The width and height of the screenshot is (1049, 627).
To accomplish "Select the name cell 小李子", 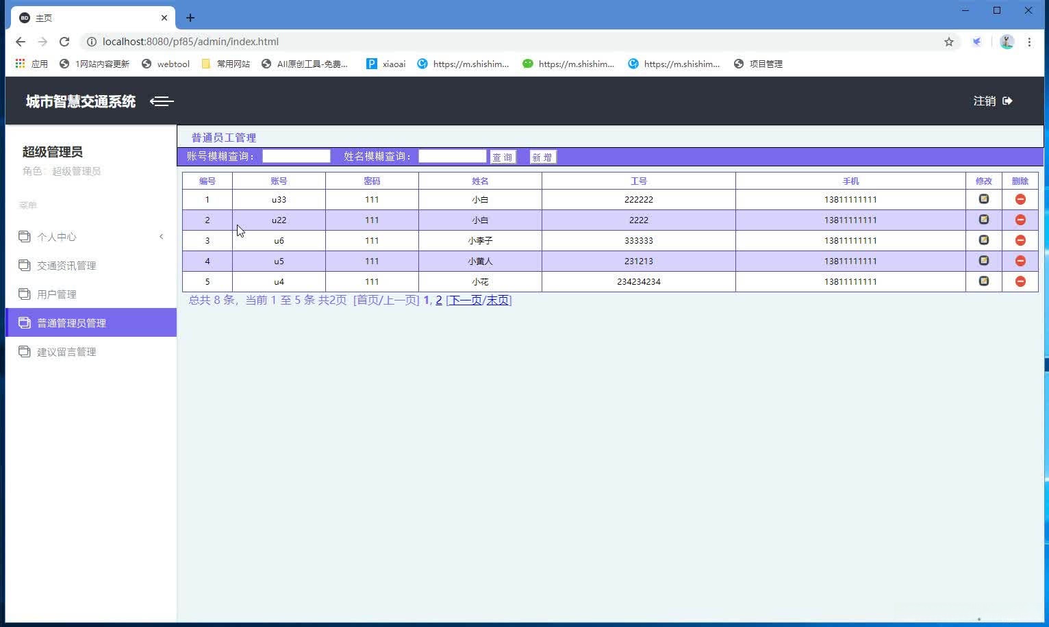I will coord(480,240).
